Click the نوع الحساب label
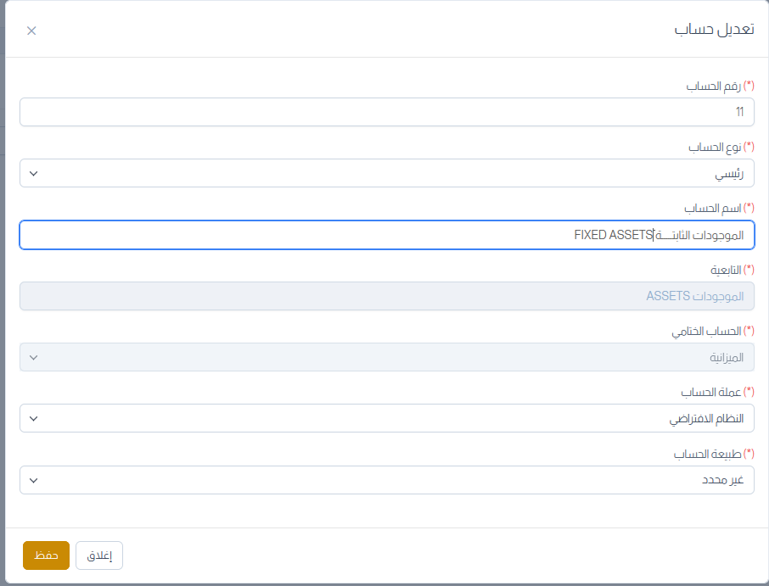This screenshot has width=769, height=586. click(715, 148)
